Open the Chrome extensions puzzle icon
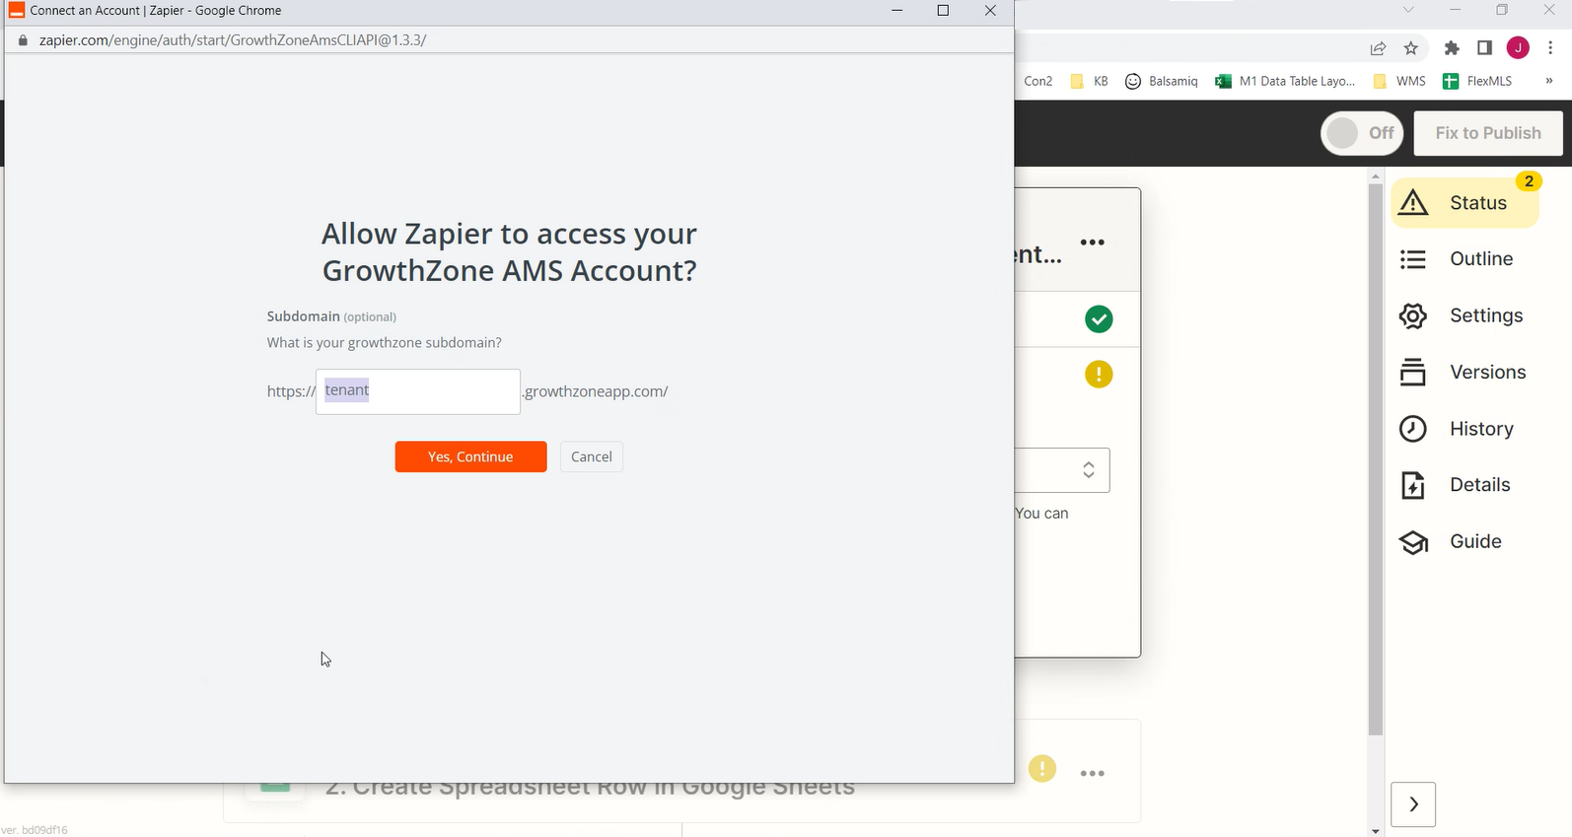Screen dimensions: 1572x837 coord(1451,47)
